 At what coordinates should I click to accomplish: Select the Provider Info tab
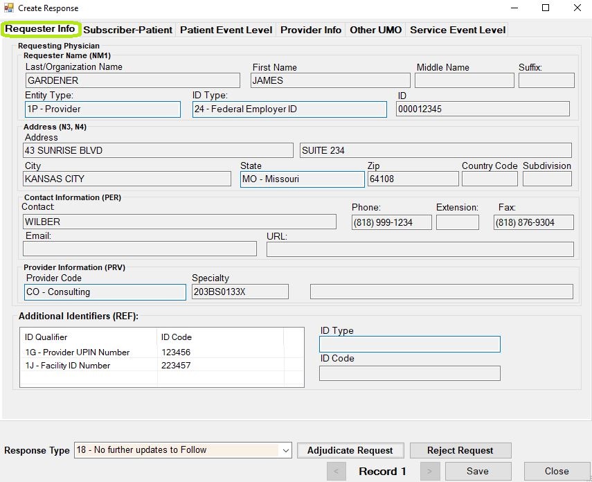[311, 30]
